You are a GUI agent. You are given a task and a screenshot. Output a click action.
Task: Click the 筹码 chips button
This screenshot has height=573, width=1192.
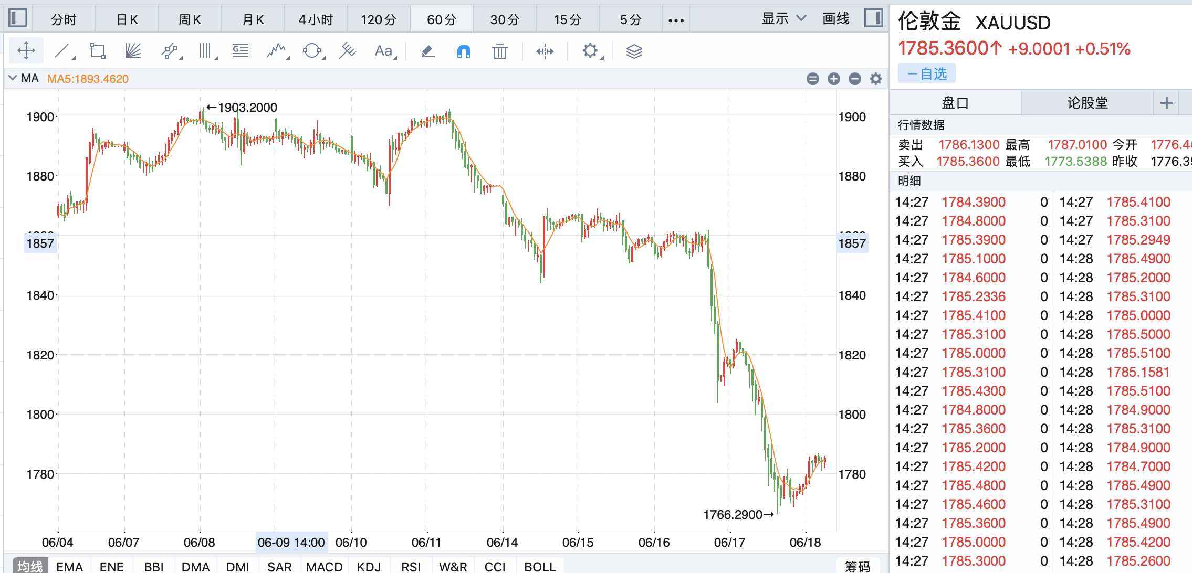point(858,566)
